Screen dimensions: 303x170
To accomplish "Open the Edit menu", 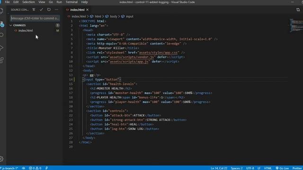I will [16, 2].
